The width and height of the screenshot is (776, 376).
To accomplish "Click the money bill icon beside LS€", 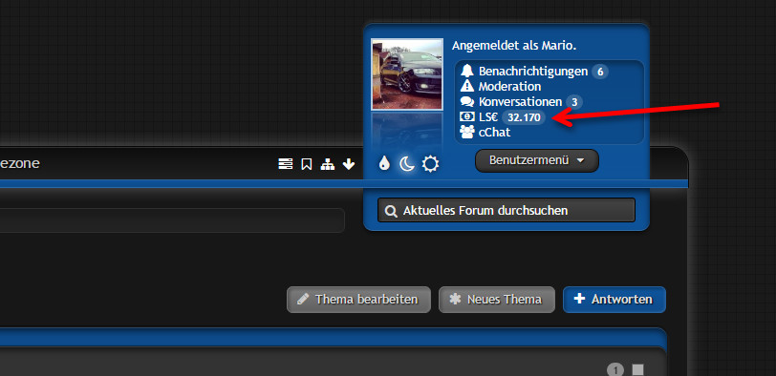I will click(x=466, y=117).
